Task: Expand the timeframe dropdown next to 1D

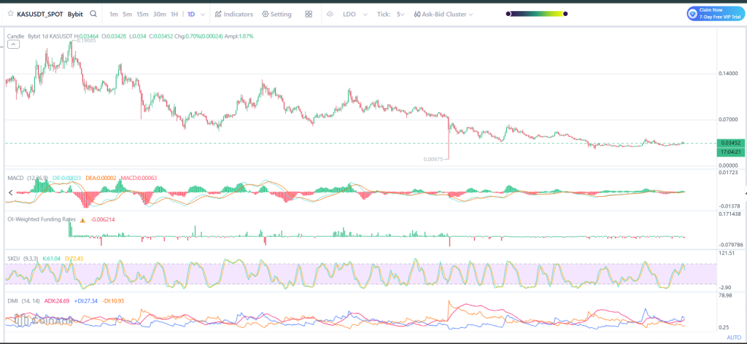Action: [202, 14]
